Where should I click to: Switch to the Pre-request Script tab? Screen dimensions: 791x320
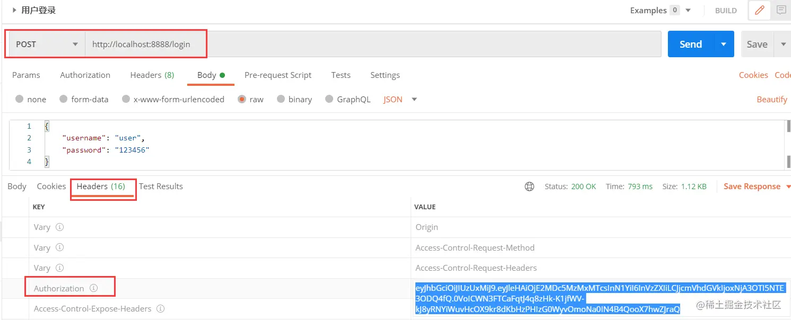coord(277,75)
